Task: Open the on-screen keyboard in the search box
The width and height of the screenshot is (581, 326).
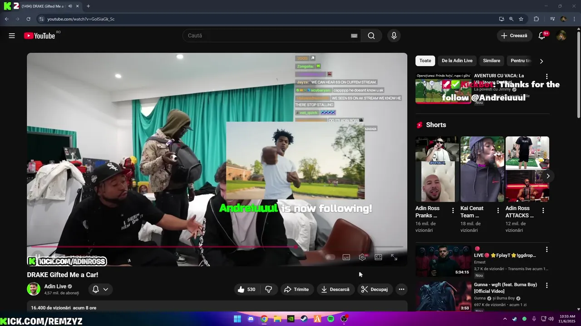Action: click(354, 36)
